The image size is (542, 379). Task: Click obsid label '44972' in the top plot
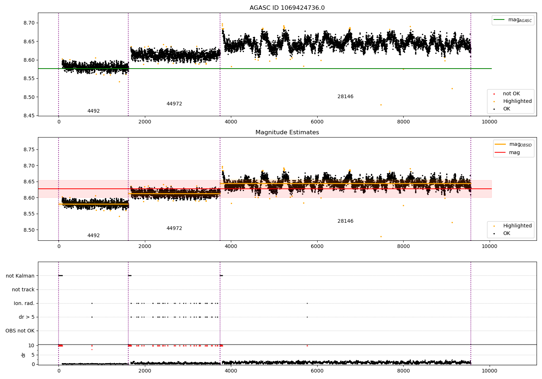[174, 104]
